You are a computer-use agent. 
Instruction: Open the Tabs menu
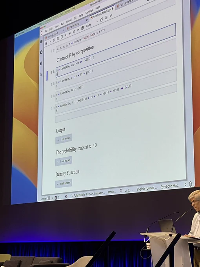point(81,15)
